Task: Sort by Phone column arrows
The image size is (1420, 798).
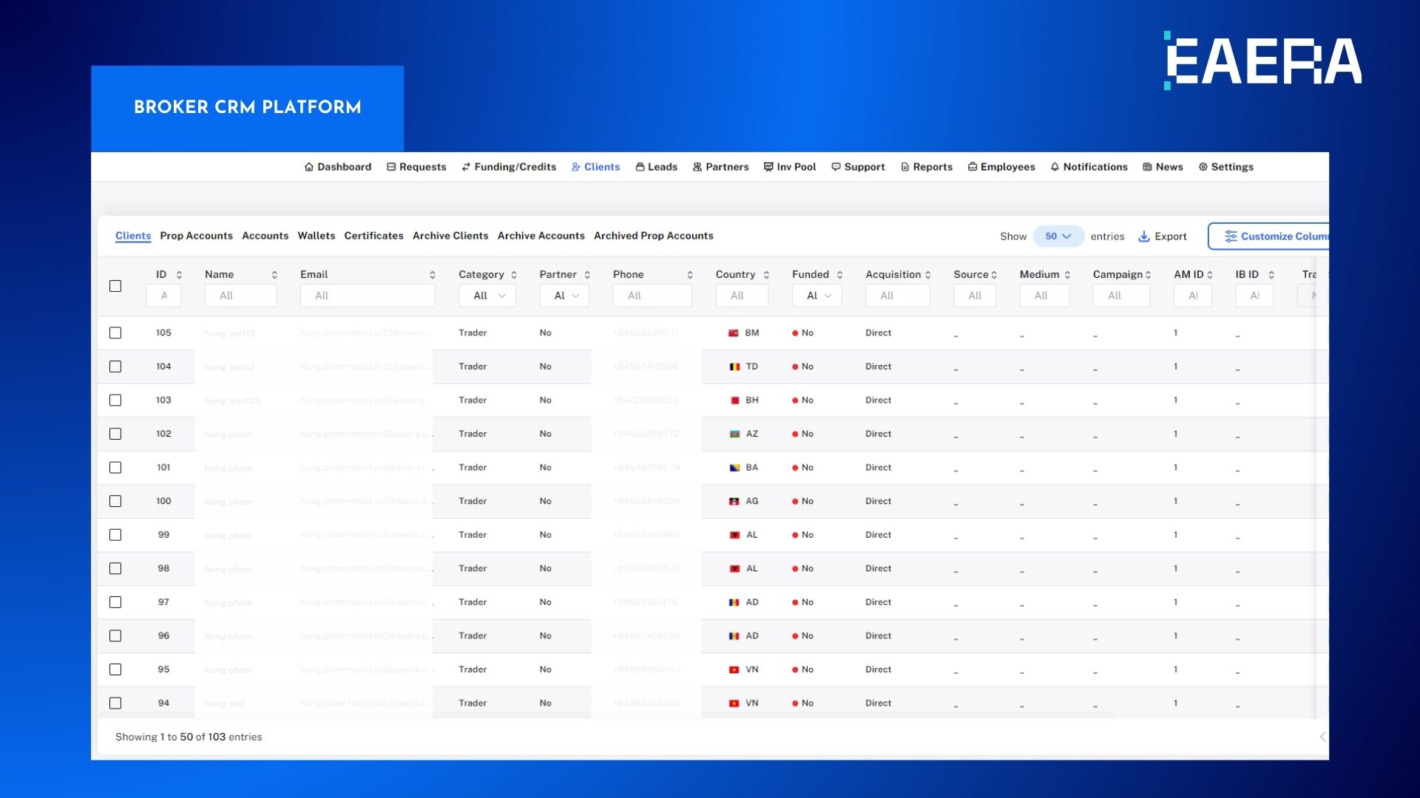Action: 690,275
